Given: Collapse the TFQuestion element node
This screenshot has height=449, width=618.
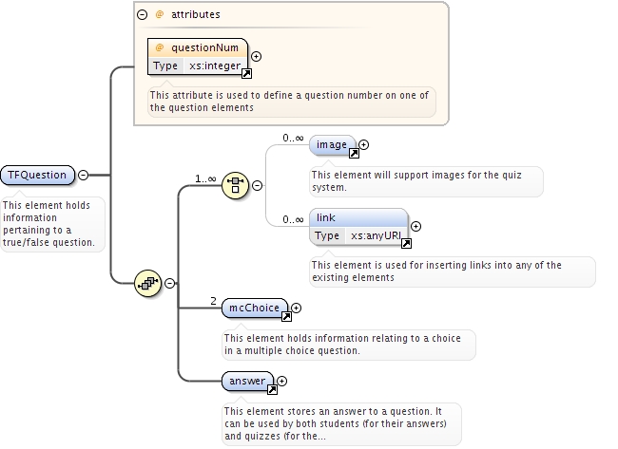Looking at the screenshot, I should coord(83,175).
